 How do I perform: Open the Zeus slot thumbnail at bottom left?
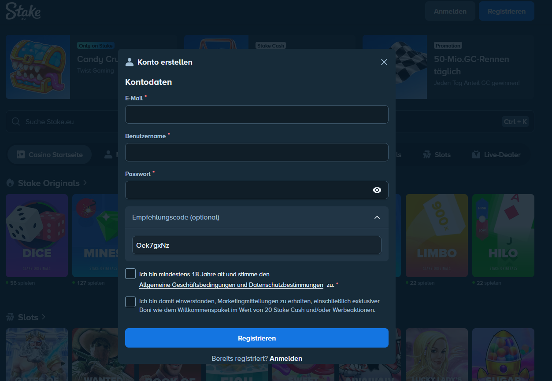point(37,355)
